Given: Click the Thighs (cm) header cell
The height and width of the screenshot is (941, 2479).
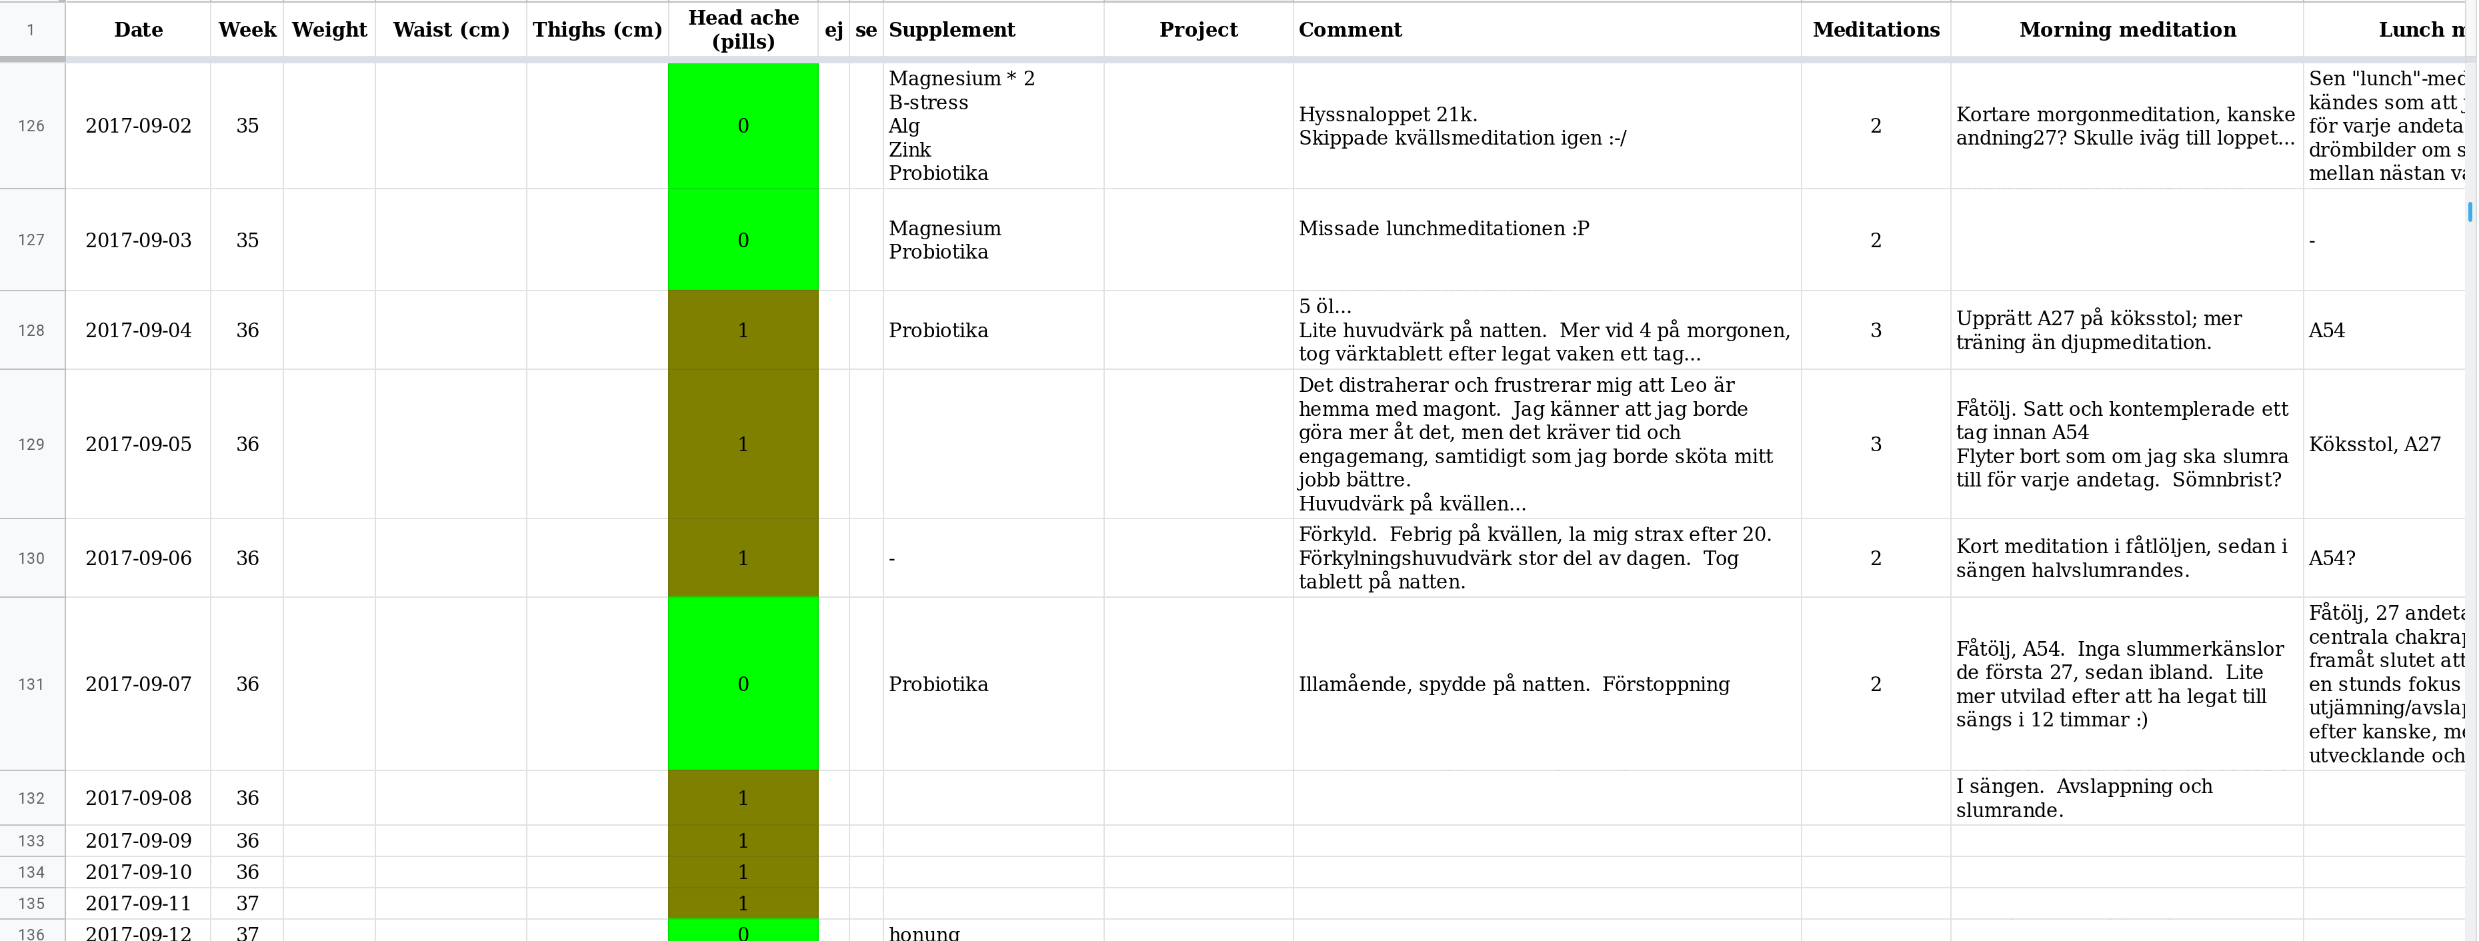Looking at the screenshot, I should point(597,30).
